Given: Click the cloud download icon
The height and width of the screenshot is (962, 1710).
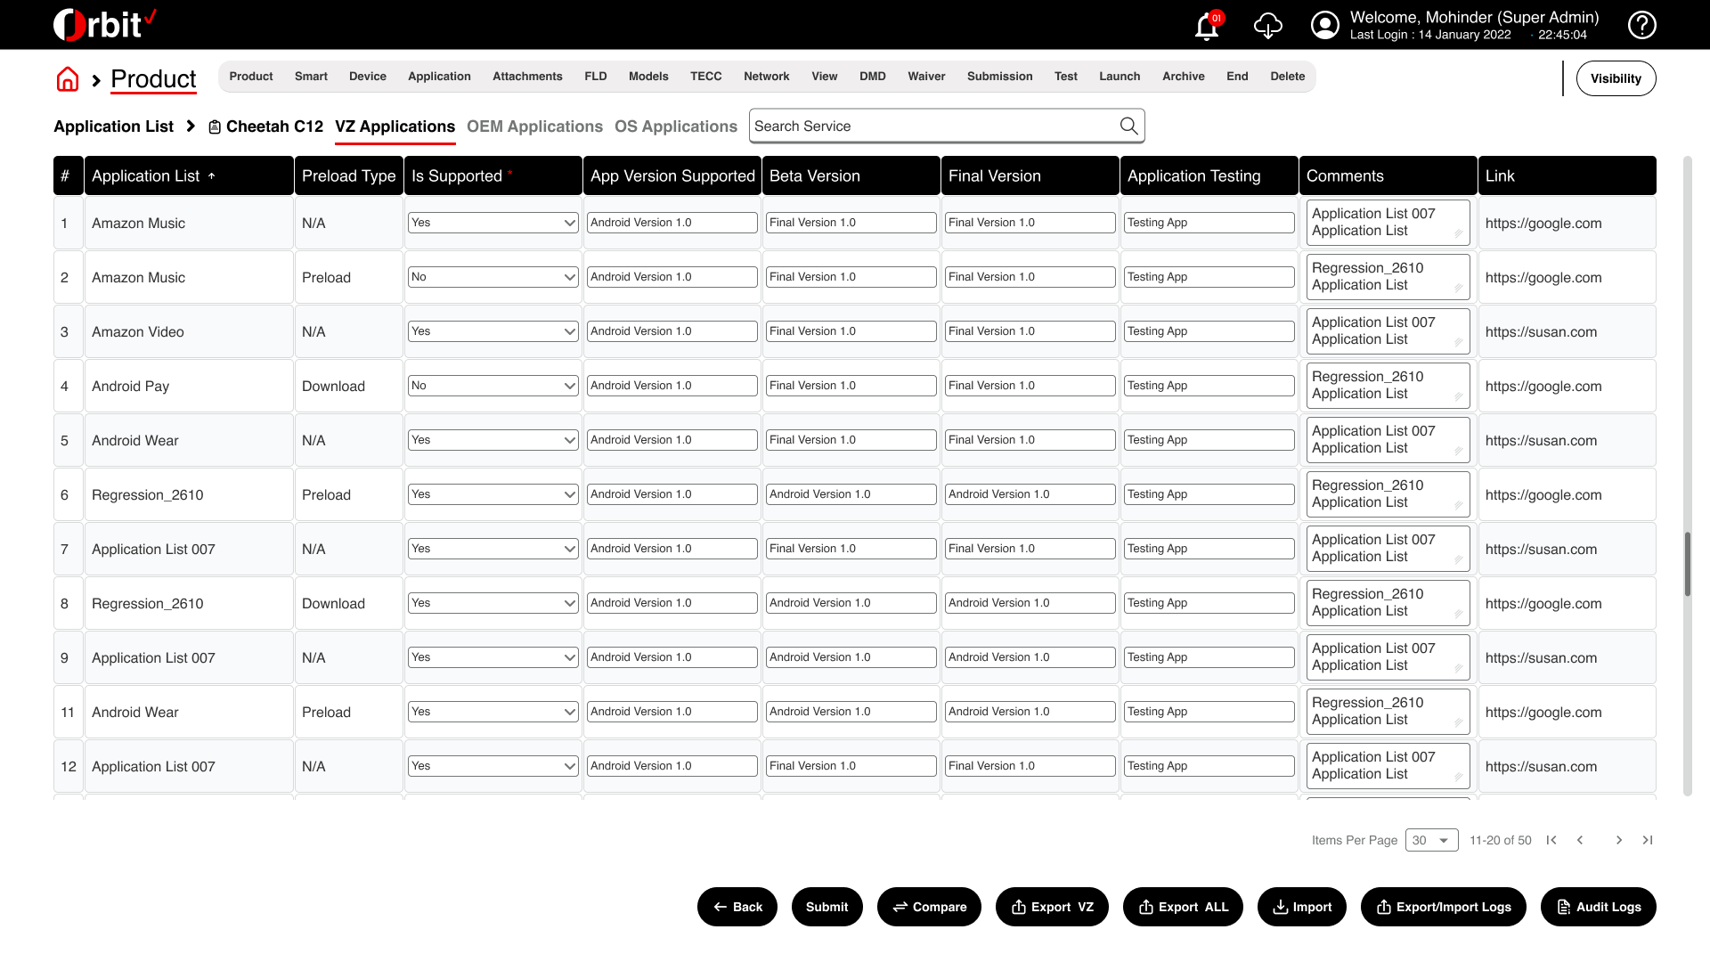Looking at the screenshot, I should tap(1267, 26).
